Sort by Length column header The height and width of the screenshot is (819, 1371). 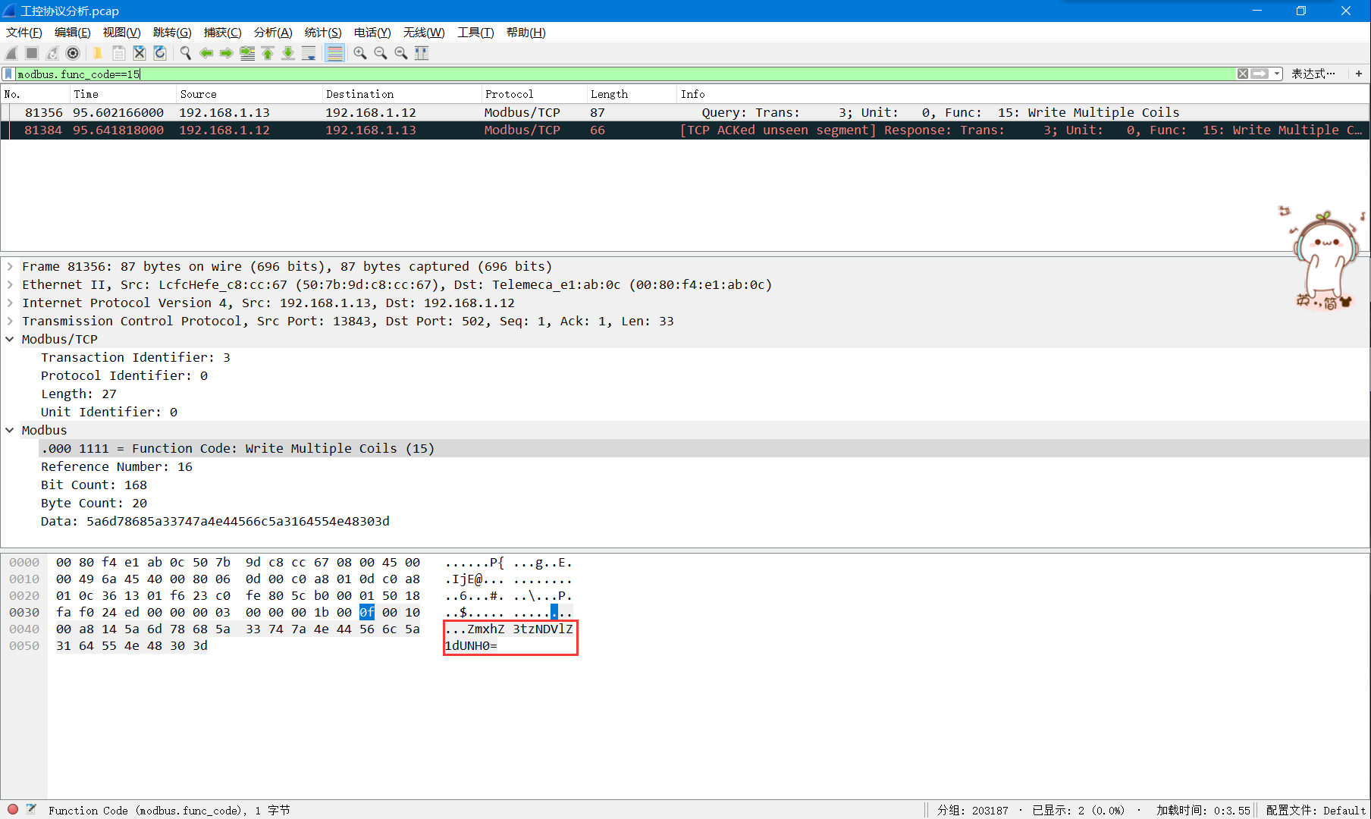632,94
